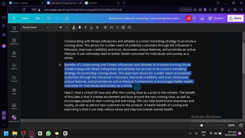Open Messenger in Opera sidebar
The image size is (245, 138).
[4, 46]
